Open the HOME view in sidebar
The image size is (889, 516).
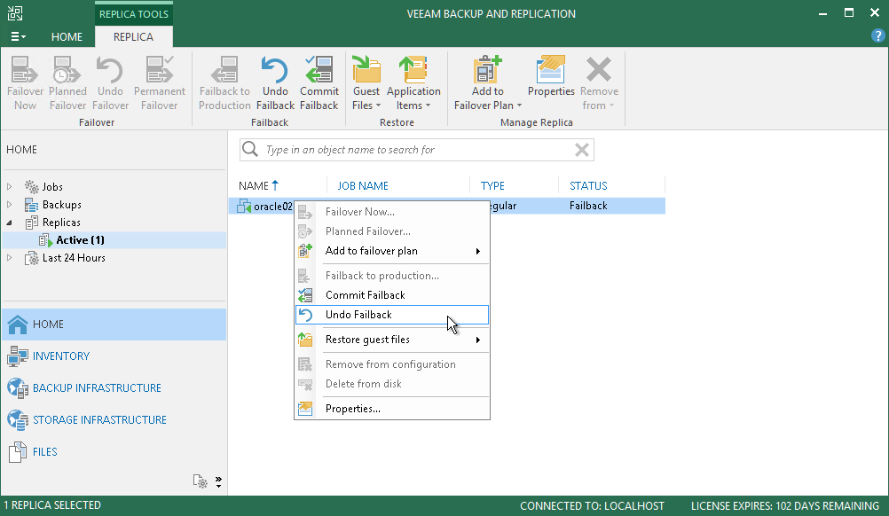tap(114, 324)
